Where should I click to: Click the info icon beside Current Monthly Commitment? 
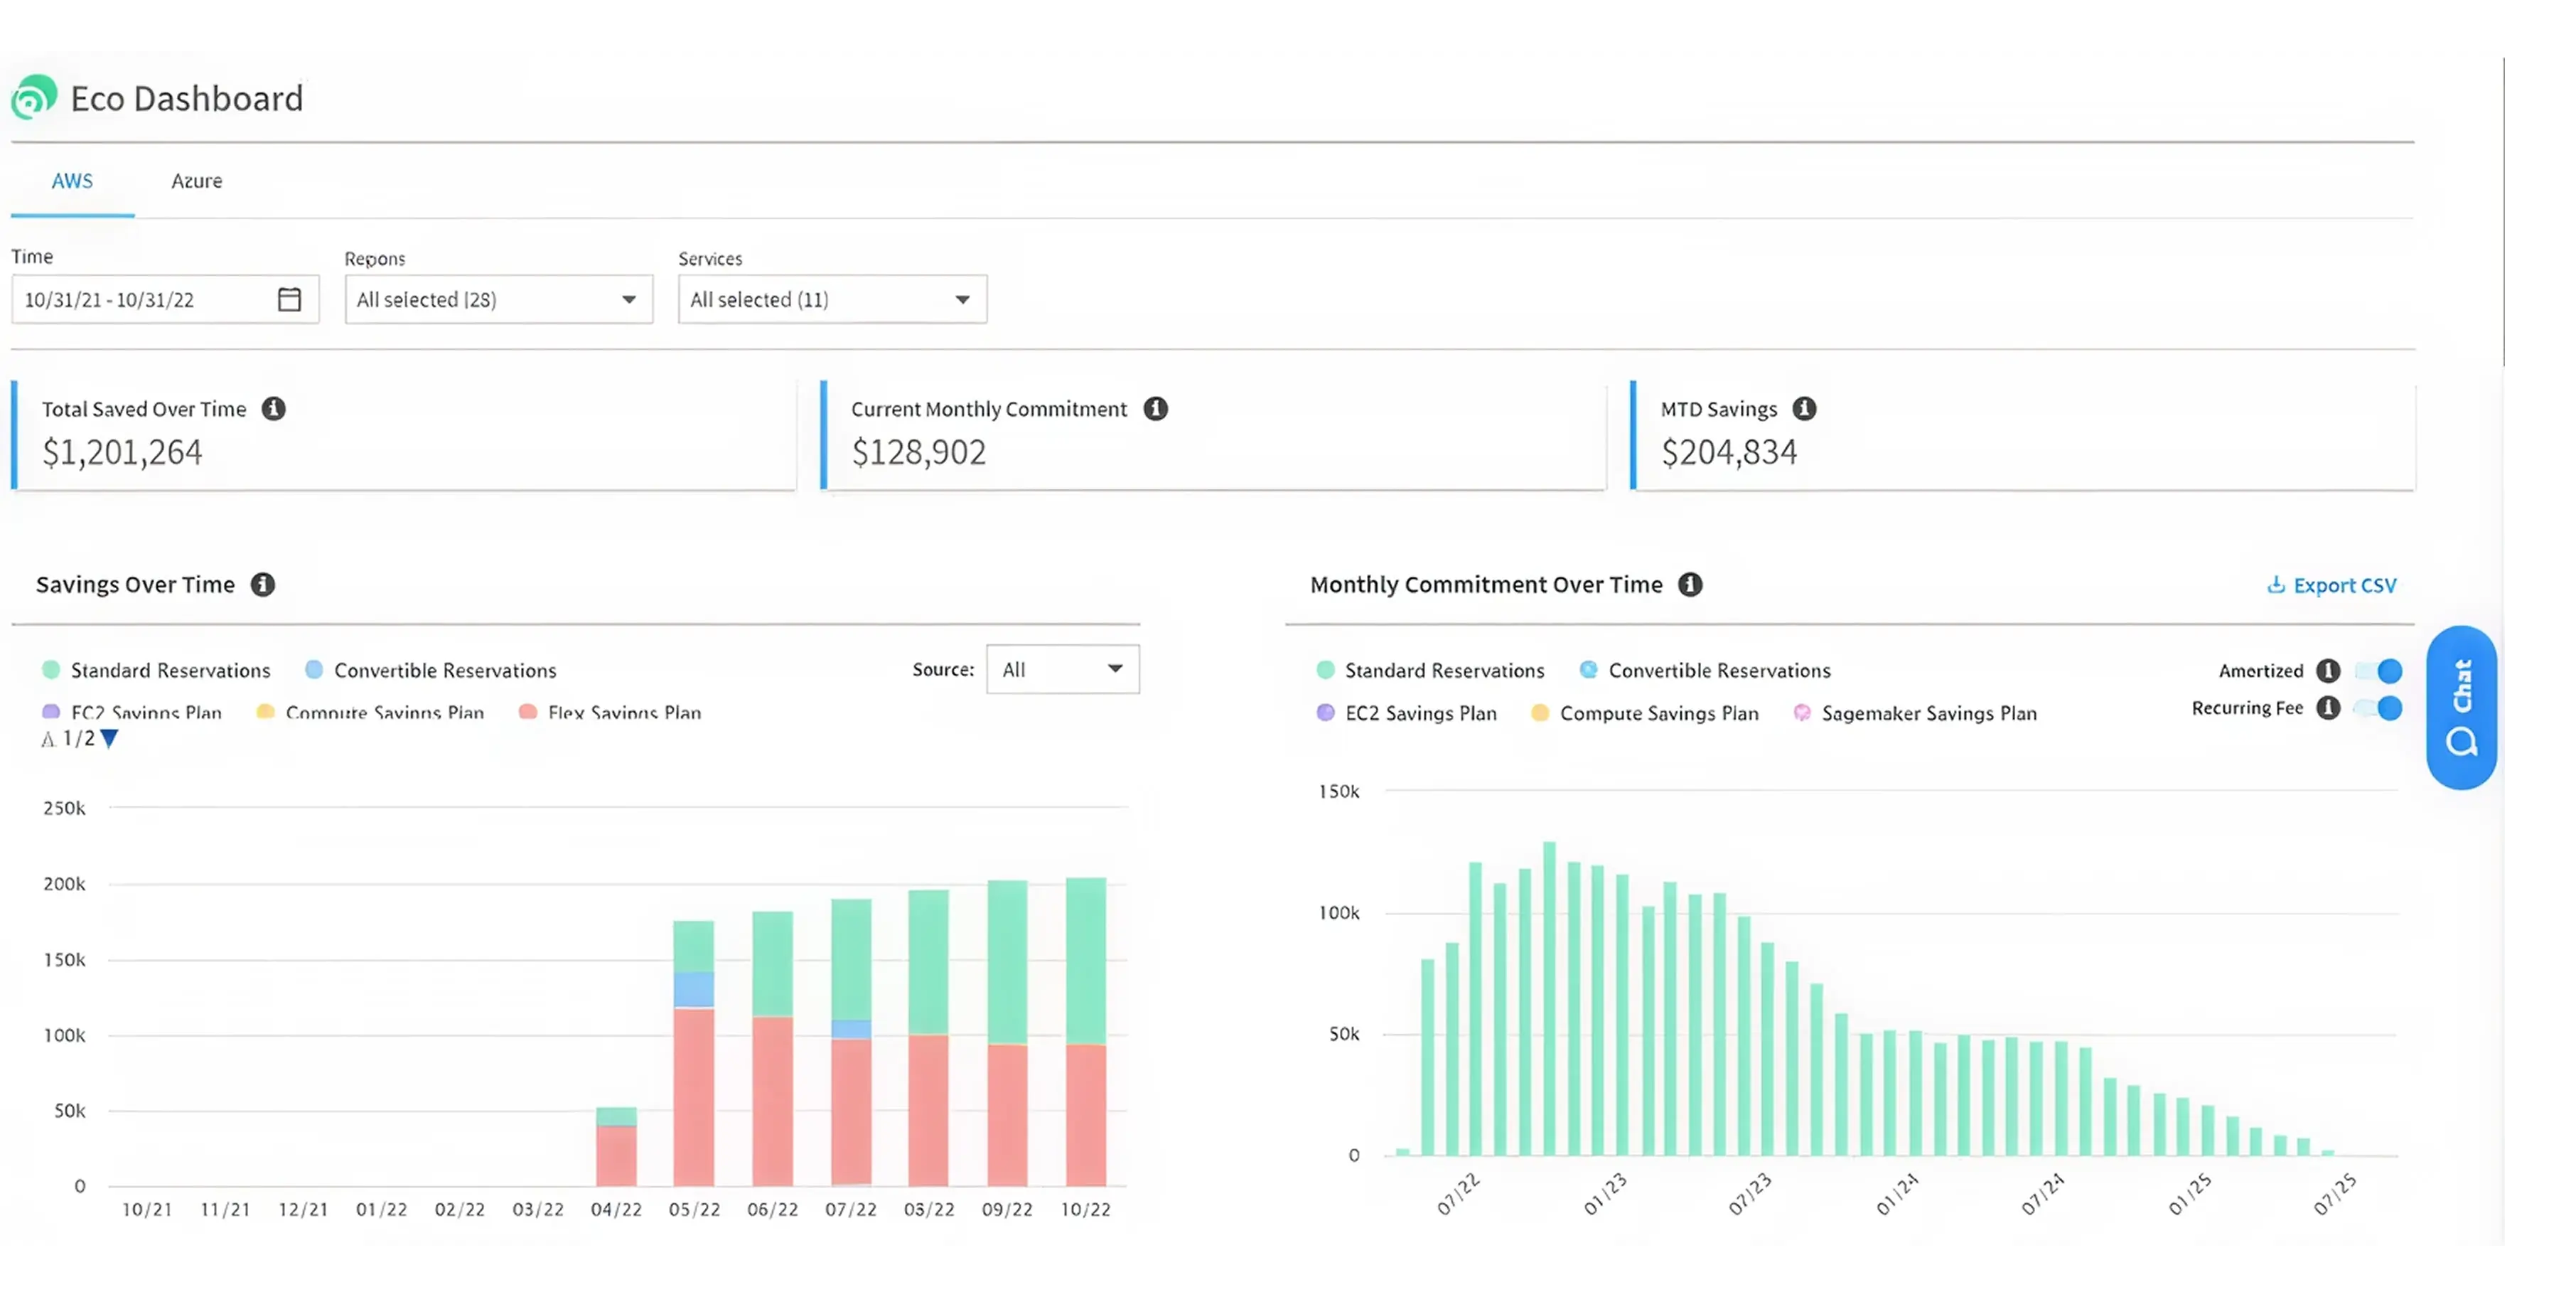tap(1157, 408)
